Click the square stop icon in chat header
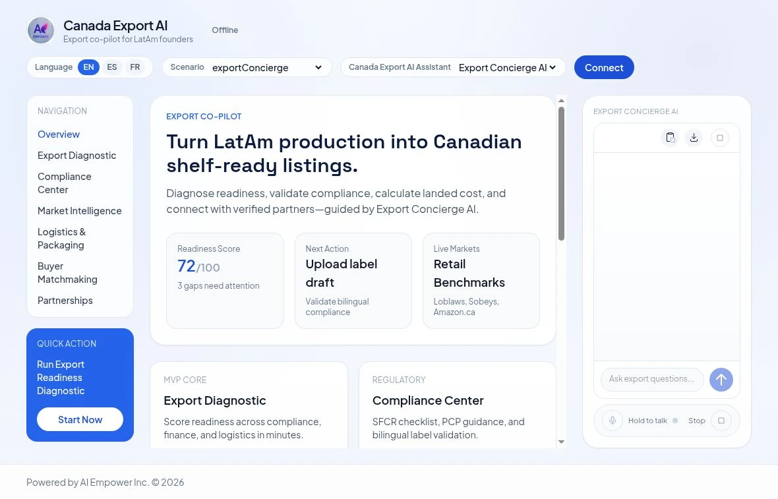 point(720,137)
